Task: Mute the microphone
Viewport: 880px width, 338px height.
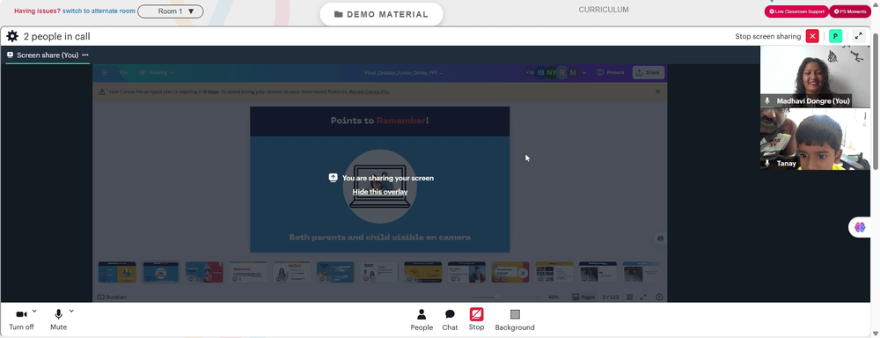Action: [x=58, y=320]
